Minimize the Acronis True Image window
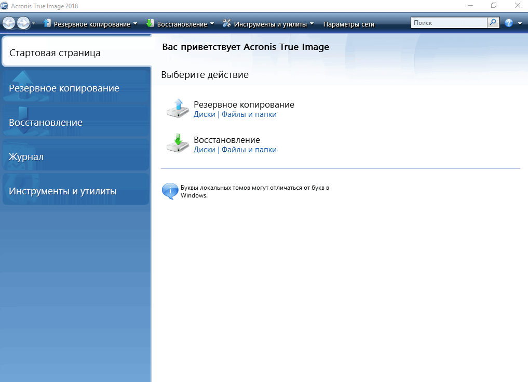528x382 pixels. [470, 5]
